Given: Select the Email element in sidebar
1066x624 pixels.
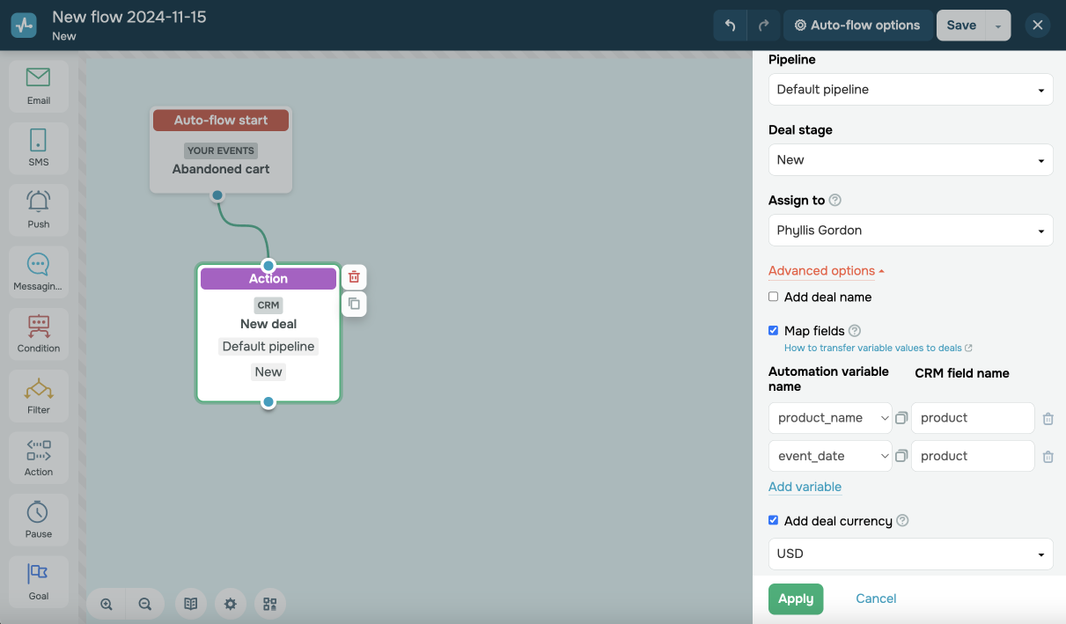Looking at the screenshot, I should tap(38, 84).
